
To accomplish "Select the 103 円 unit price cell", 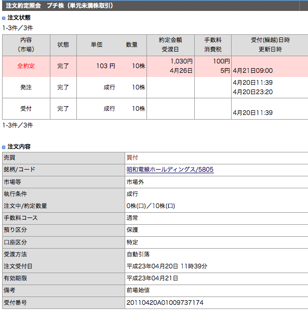I will (x=106, y=66).
